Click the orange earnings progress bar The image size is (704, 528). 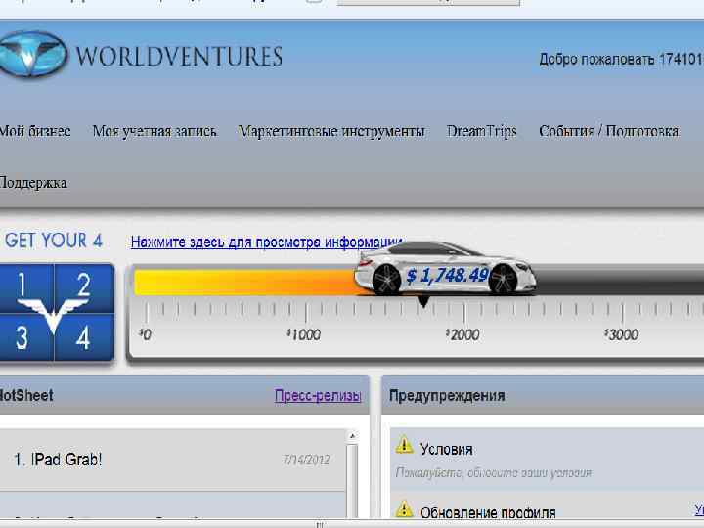coord(245,283)
